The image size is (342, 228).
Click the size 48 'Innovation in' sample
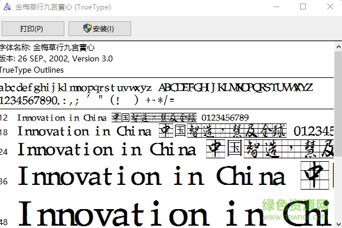143,213
